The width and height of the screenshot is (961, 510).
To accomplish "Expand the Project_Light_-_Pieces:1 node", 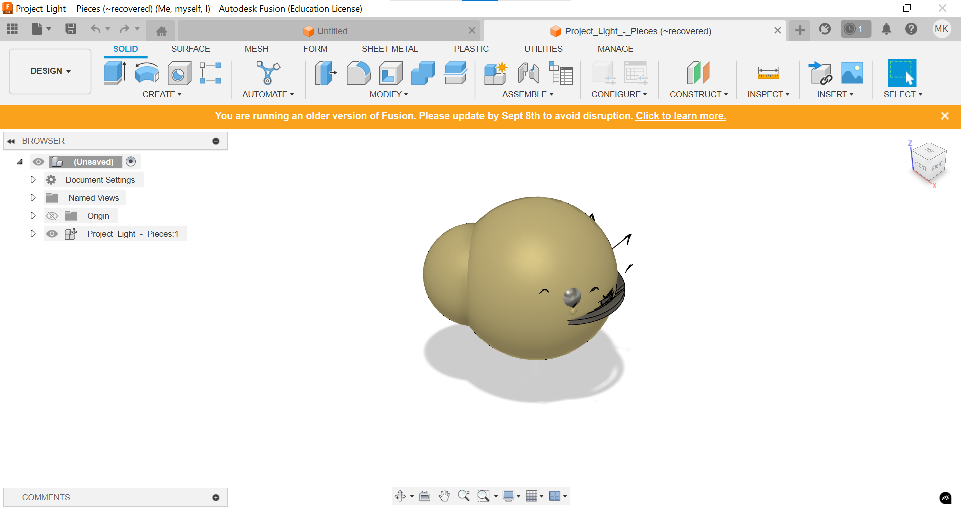I will point(33,234).
